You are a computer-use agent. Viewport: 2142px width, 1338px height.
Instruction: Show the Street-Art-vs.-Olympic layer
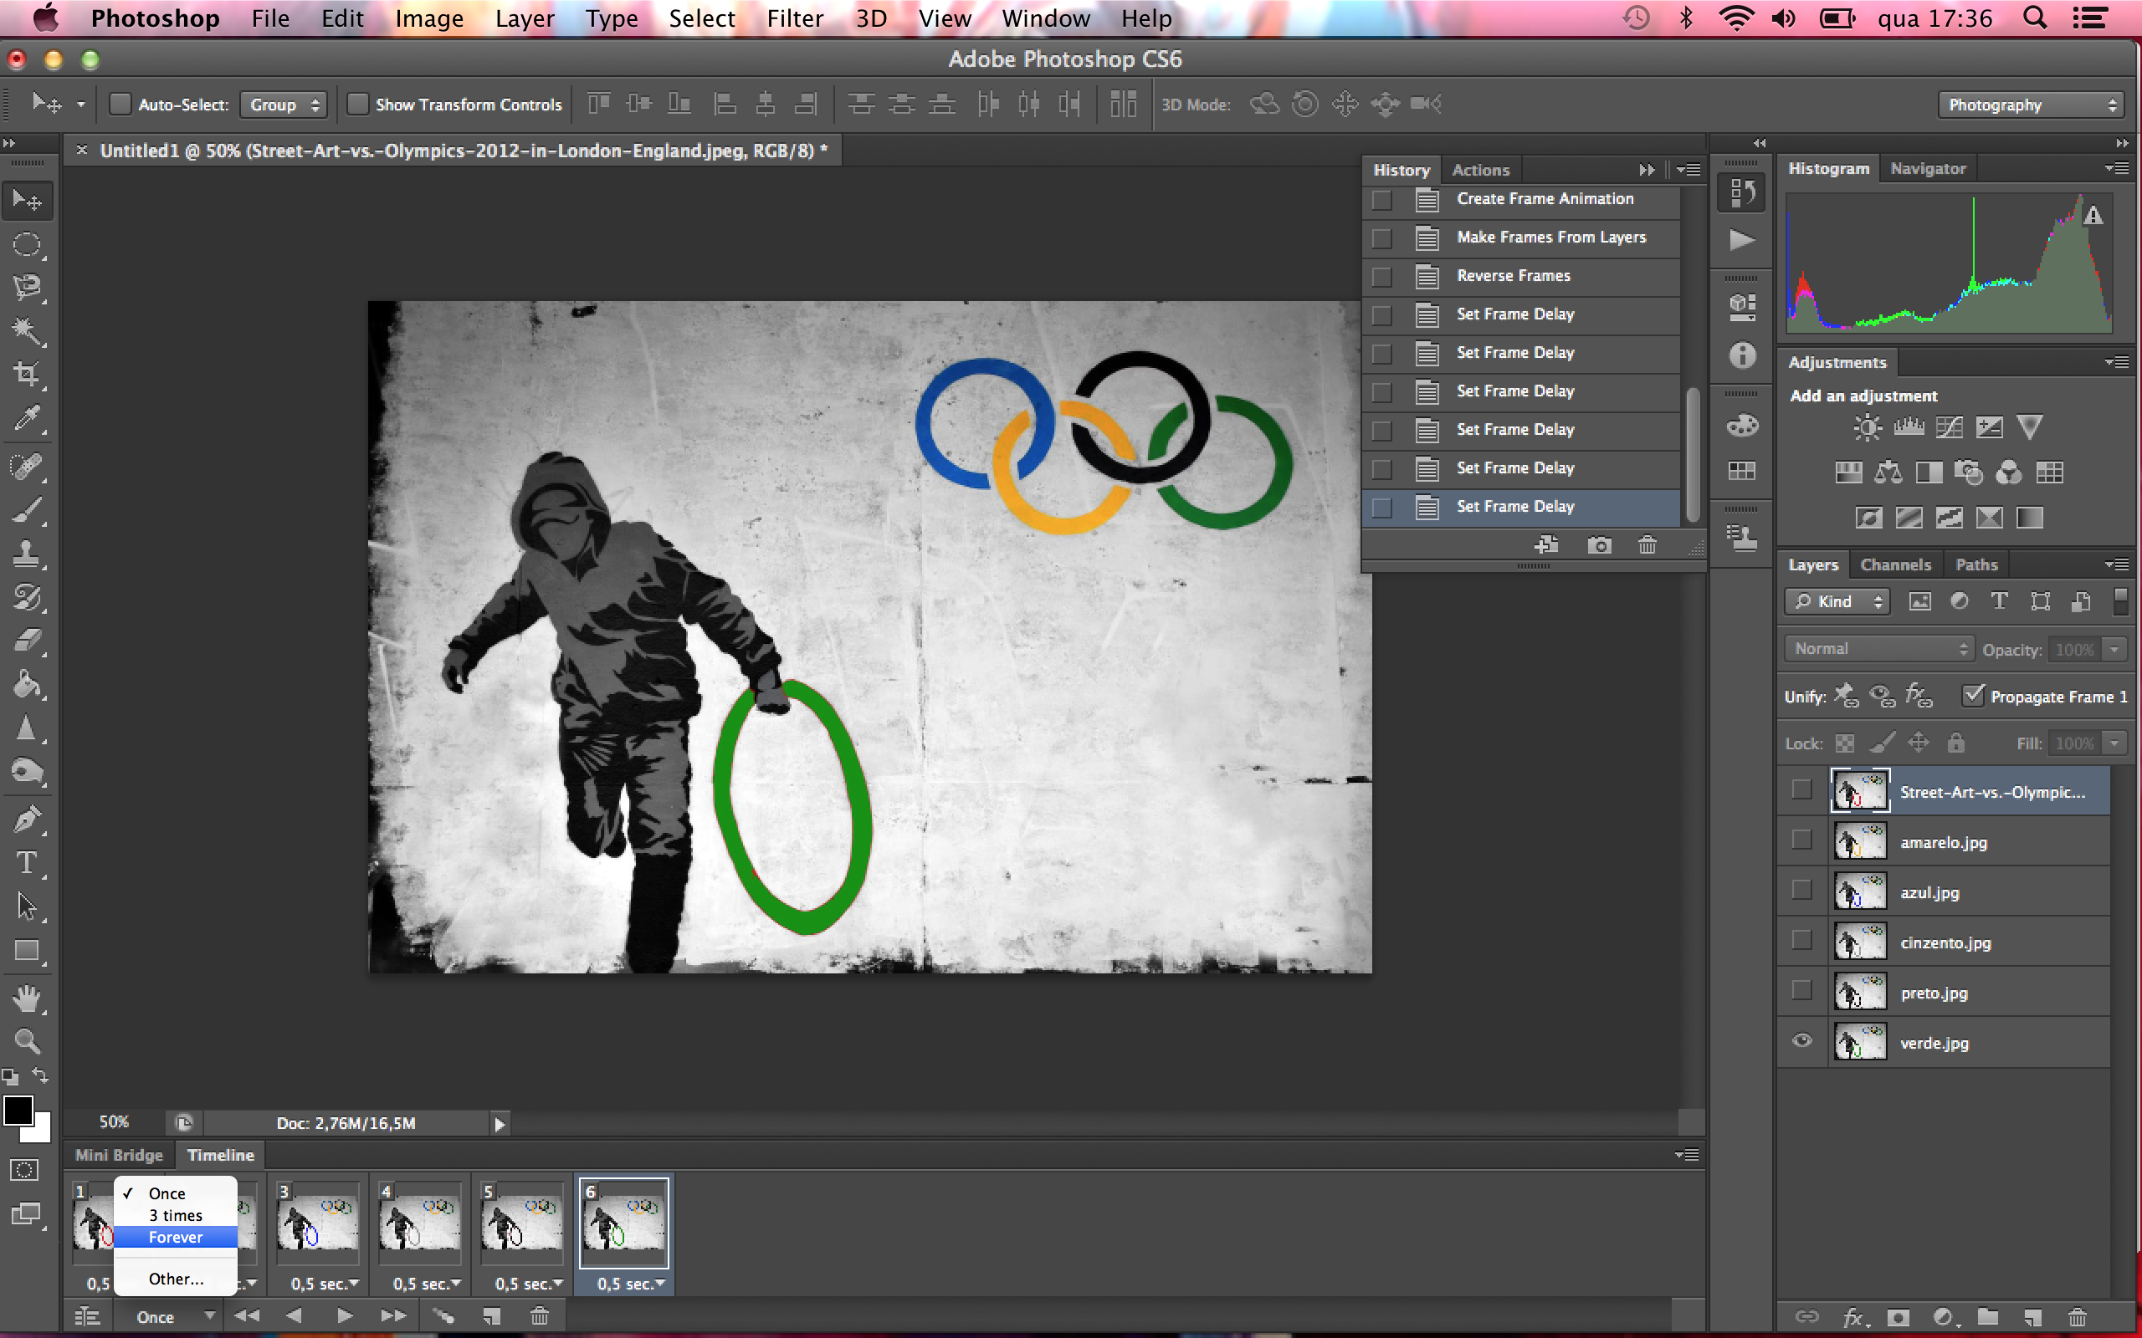[1801, 789]
